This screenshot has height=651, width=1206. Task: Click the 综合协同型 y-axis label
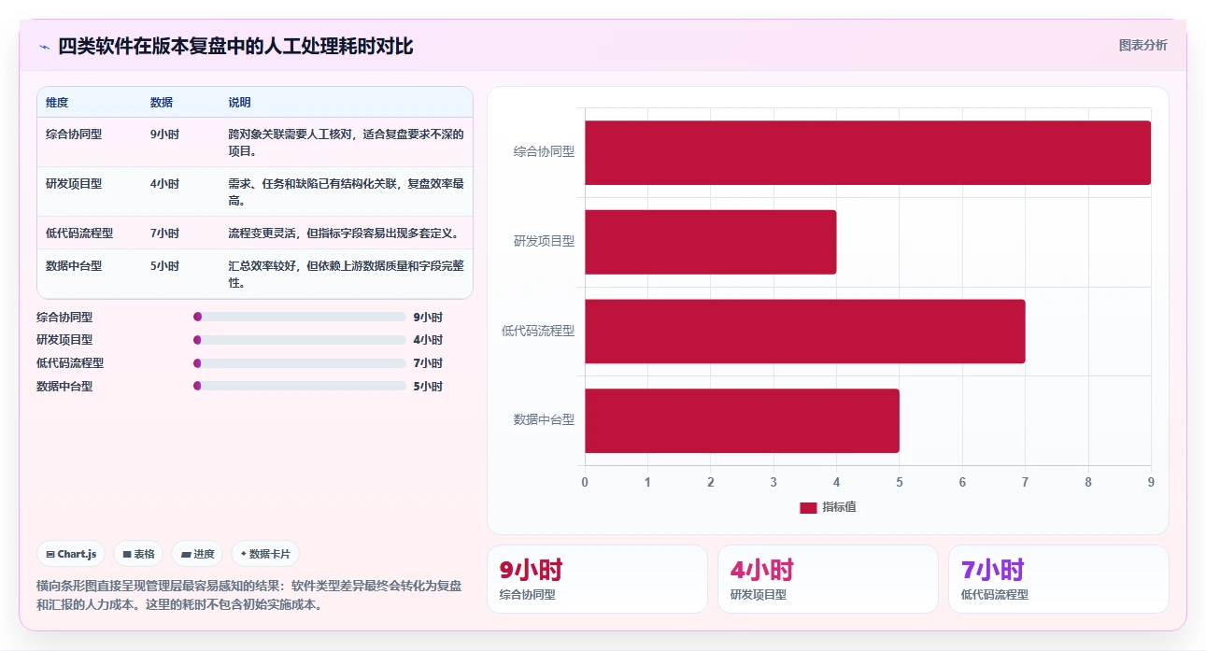click(x=544, y=151)
